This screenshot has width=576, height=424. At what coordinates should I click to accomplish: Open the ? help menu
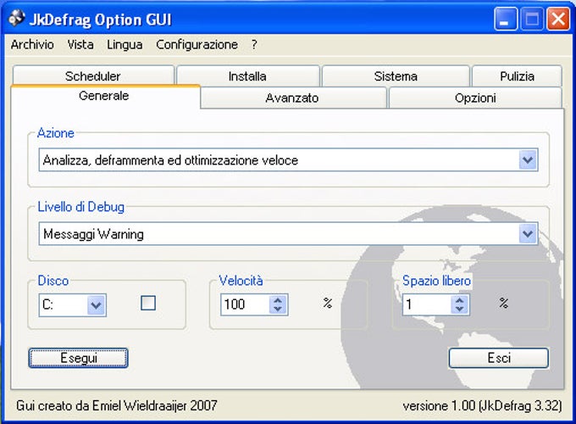[254, 44]
